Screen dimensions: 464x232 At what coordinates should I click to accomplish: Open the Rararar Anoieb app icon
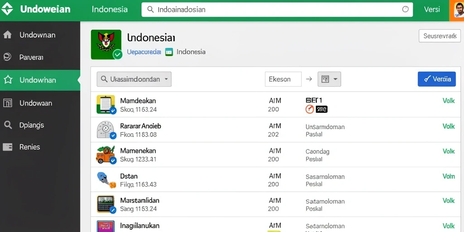tap(106, 130)
